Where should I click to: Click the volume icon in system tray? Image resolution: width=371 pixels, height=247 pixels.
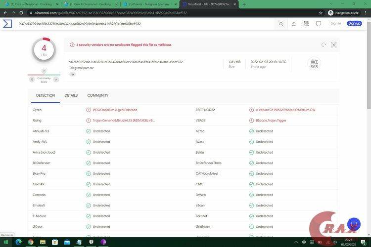tap(335, 242)
